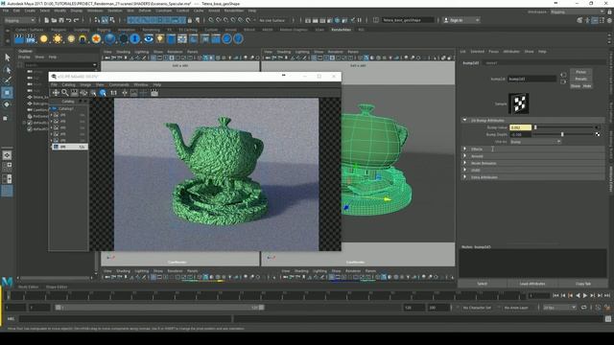
Task: Expand Arnold section
Action: click(x=464, y=156)
